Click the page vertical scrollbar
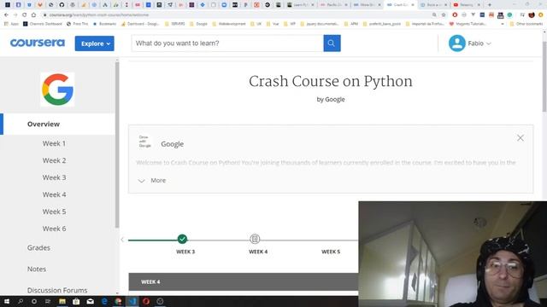 tap(544, 77)
